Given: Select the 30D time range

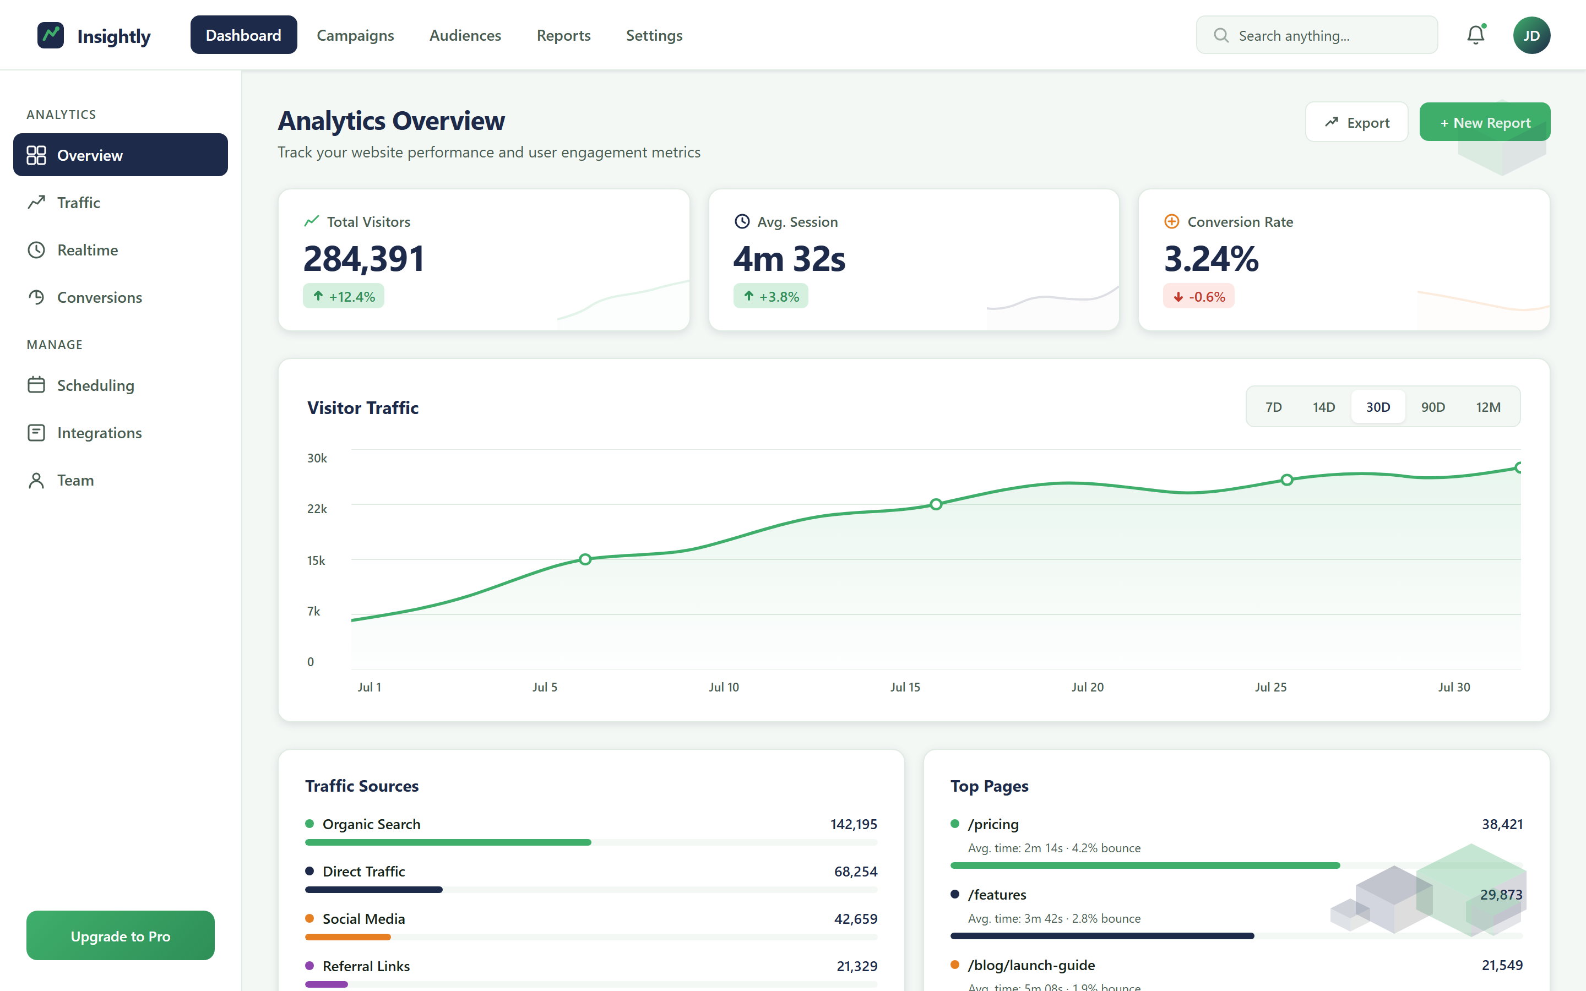Looking at the screenshot, I should tap(1378, 407).
